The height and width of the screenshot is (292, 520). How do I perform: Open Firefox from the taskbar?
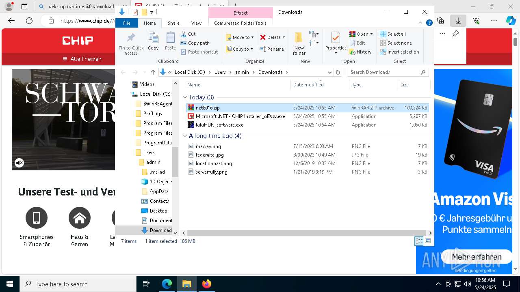206,284
